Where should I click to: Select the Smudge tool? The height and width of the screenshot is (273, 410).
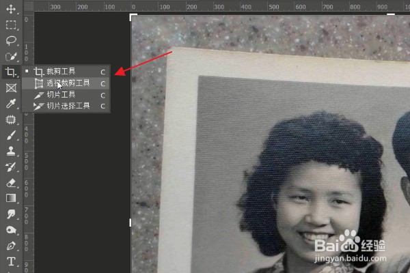pos(11,214)
